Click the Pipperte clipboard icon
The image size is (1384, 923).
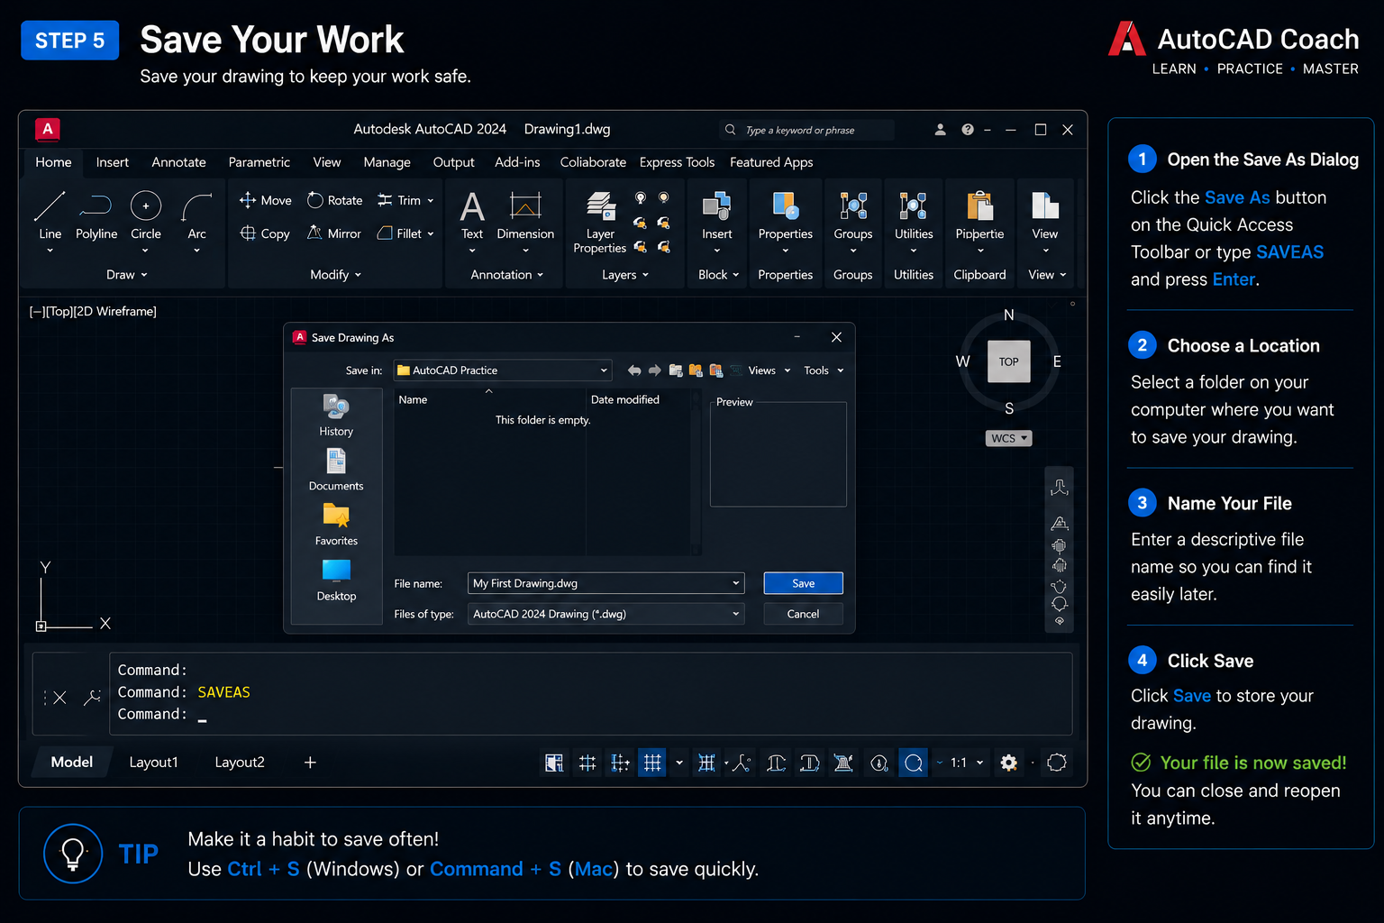(x=979, y=206)
